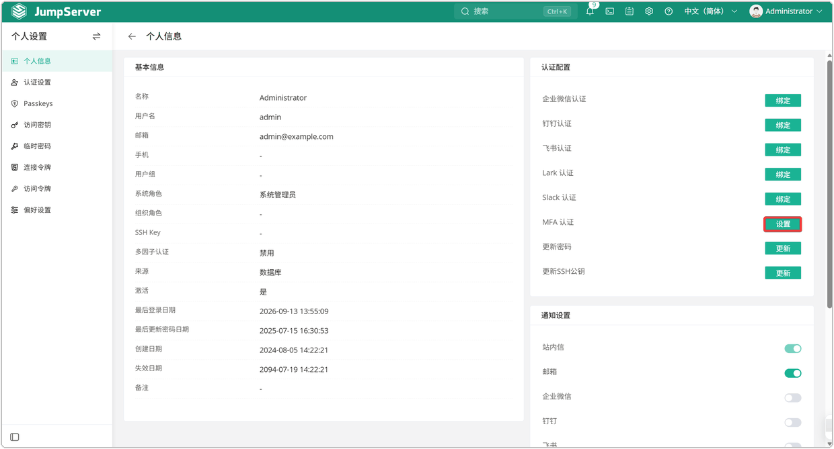Click 绑定 for Lark 认证
This screenshot has height=449, width=834.
pyautogui.click(x=783, y=174)
